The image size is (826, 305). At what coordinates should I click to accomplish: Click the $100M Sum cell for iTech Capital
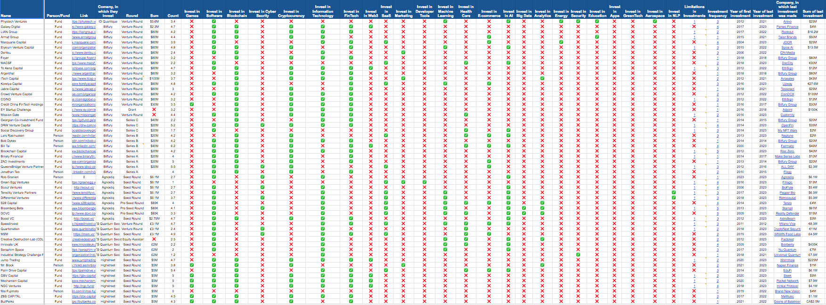[154, 79]
